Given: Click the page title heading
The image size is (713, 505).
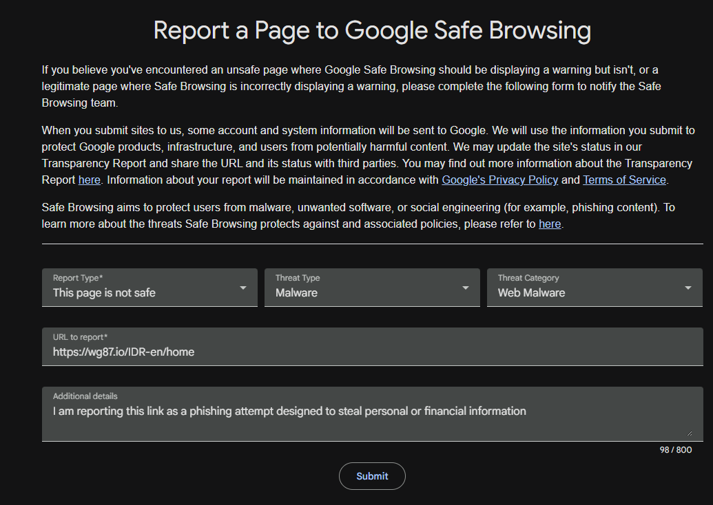Looking at the screenshot, I should pos(372,30).
